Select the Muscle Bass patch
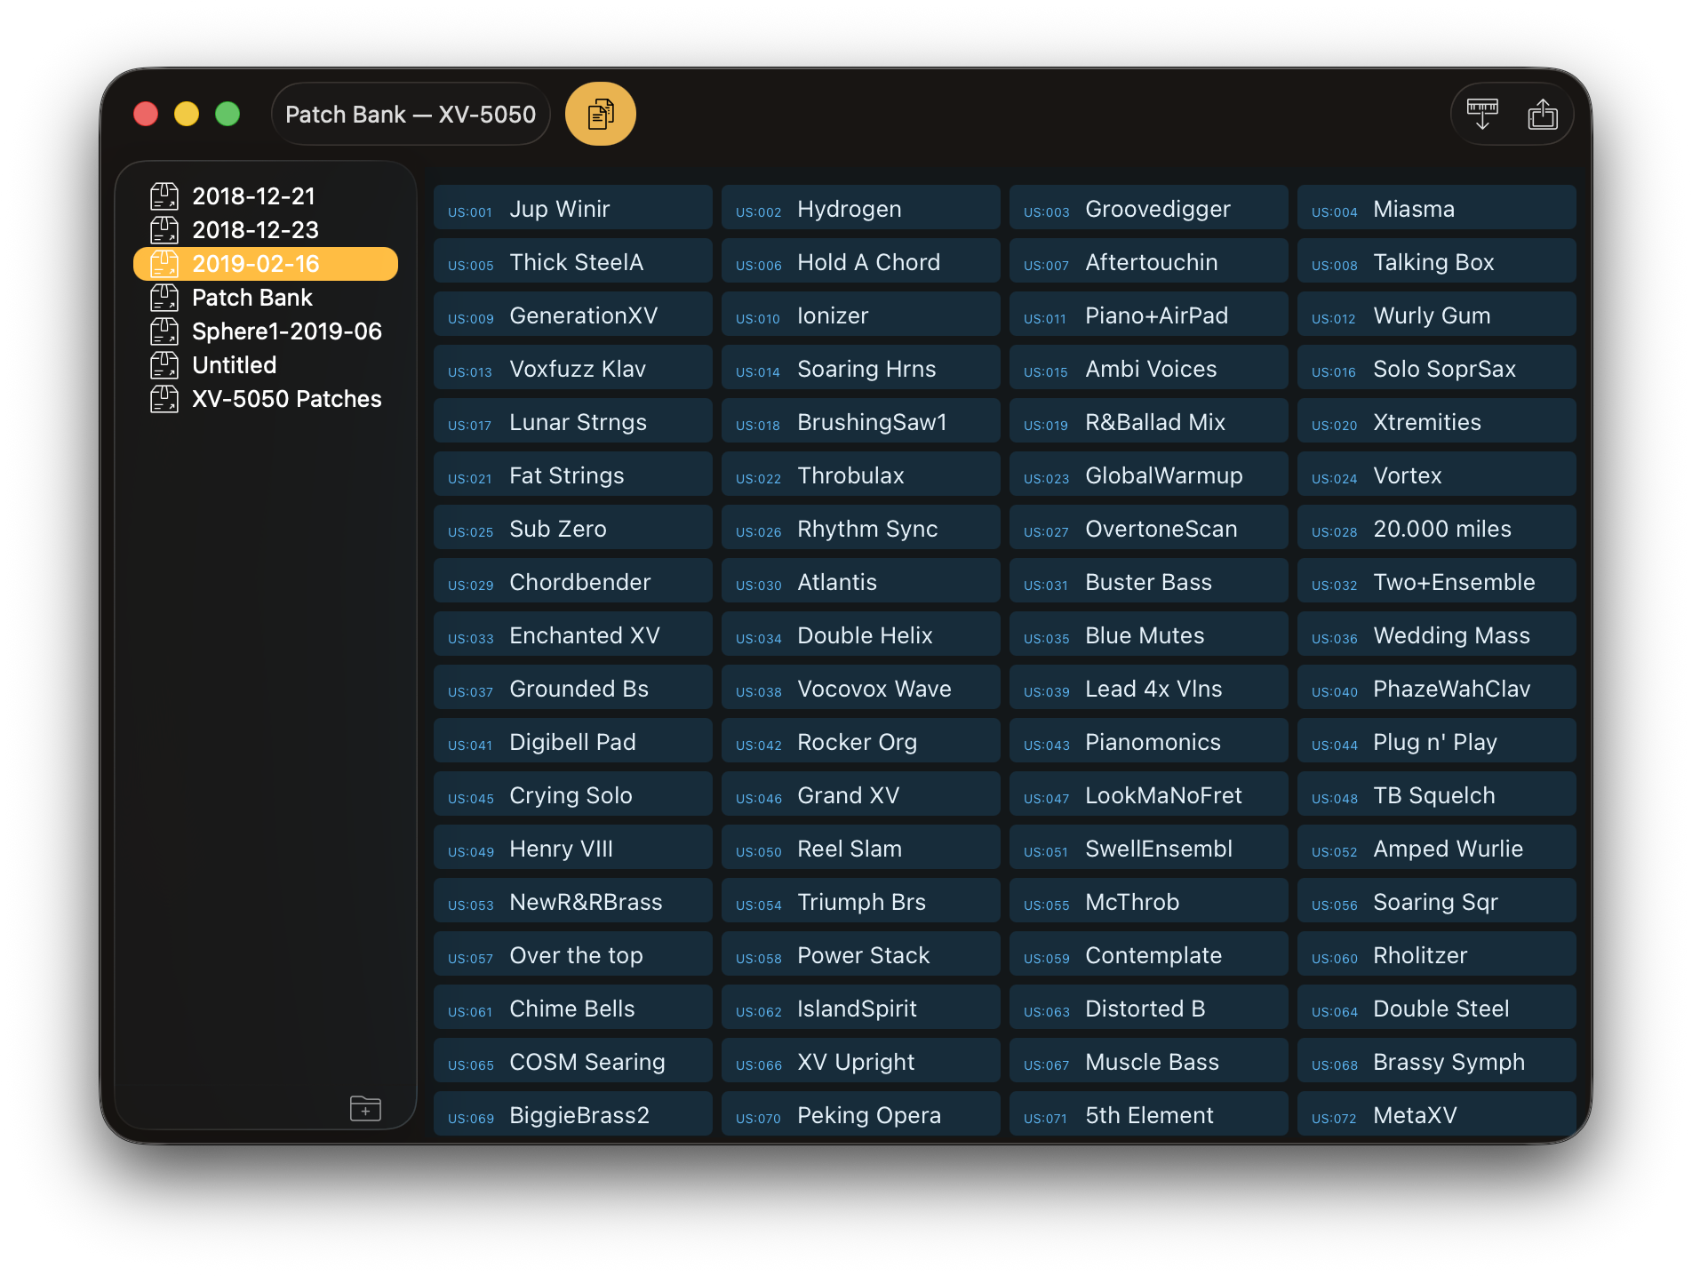Screen dimensions: 1692x1276 (x=1149, y=1061)
